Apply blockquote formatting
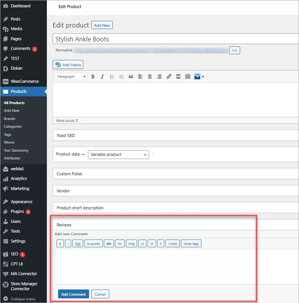The width and height of the screenshot is (299, 303). tap(131, 77)
